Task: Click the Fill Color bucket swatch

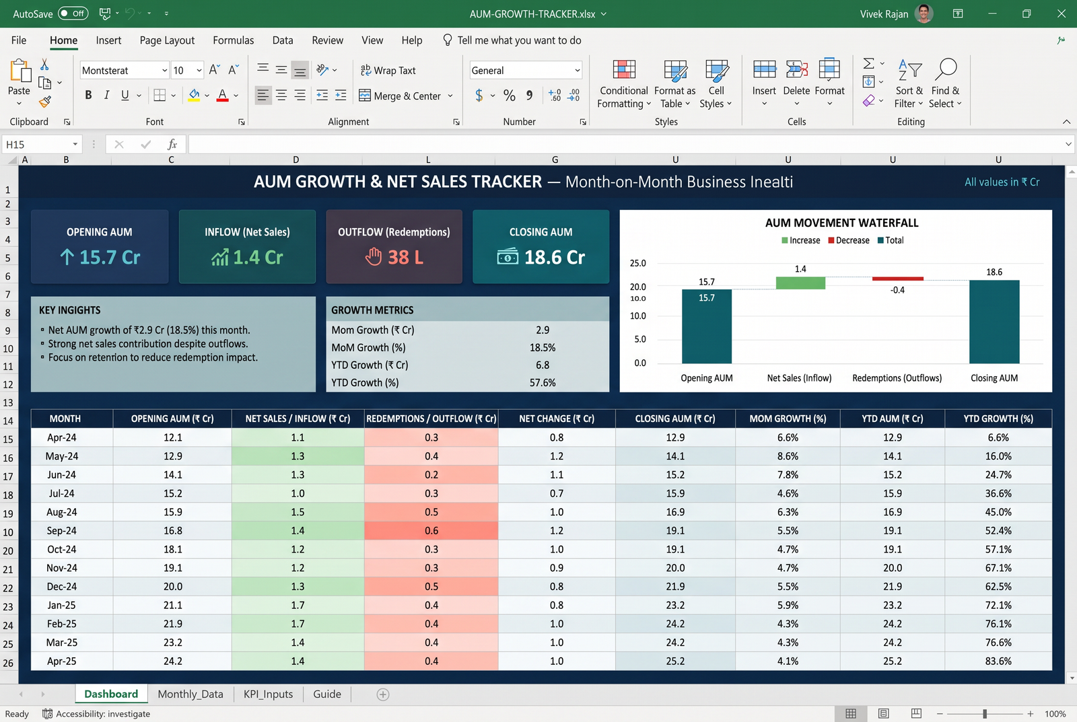Action: click(194, 96)
